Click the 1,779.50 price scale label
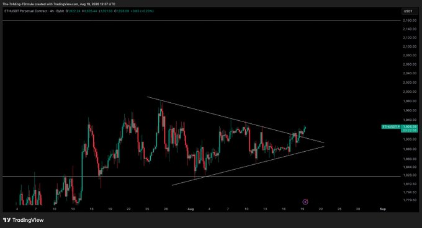Viewport: 422px width, 228px height. 410,200
